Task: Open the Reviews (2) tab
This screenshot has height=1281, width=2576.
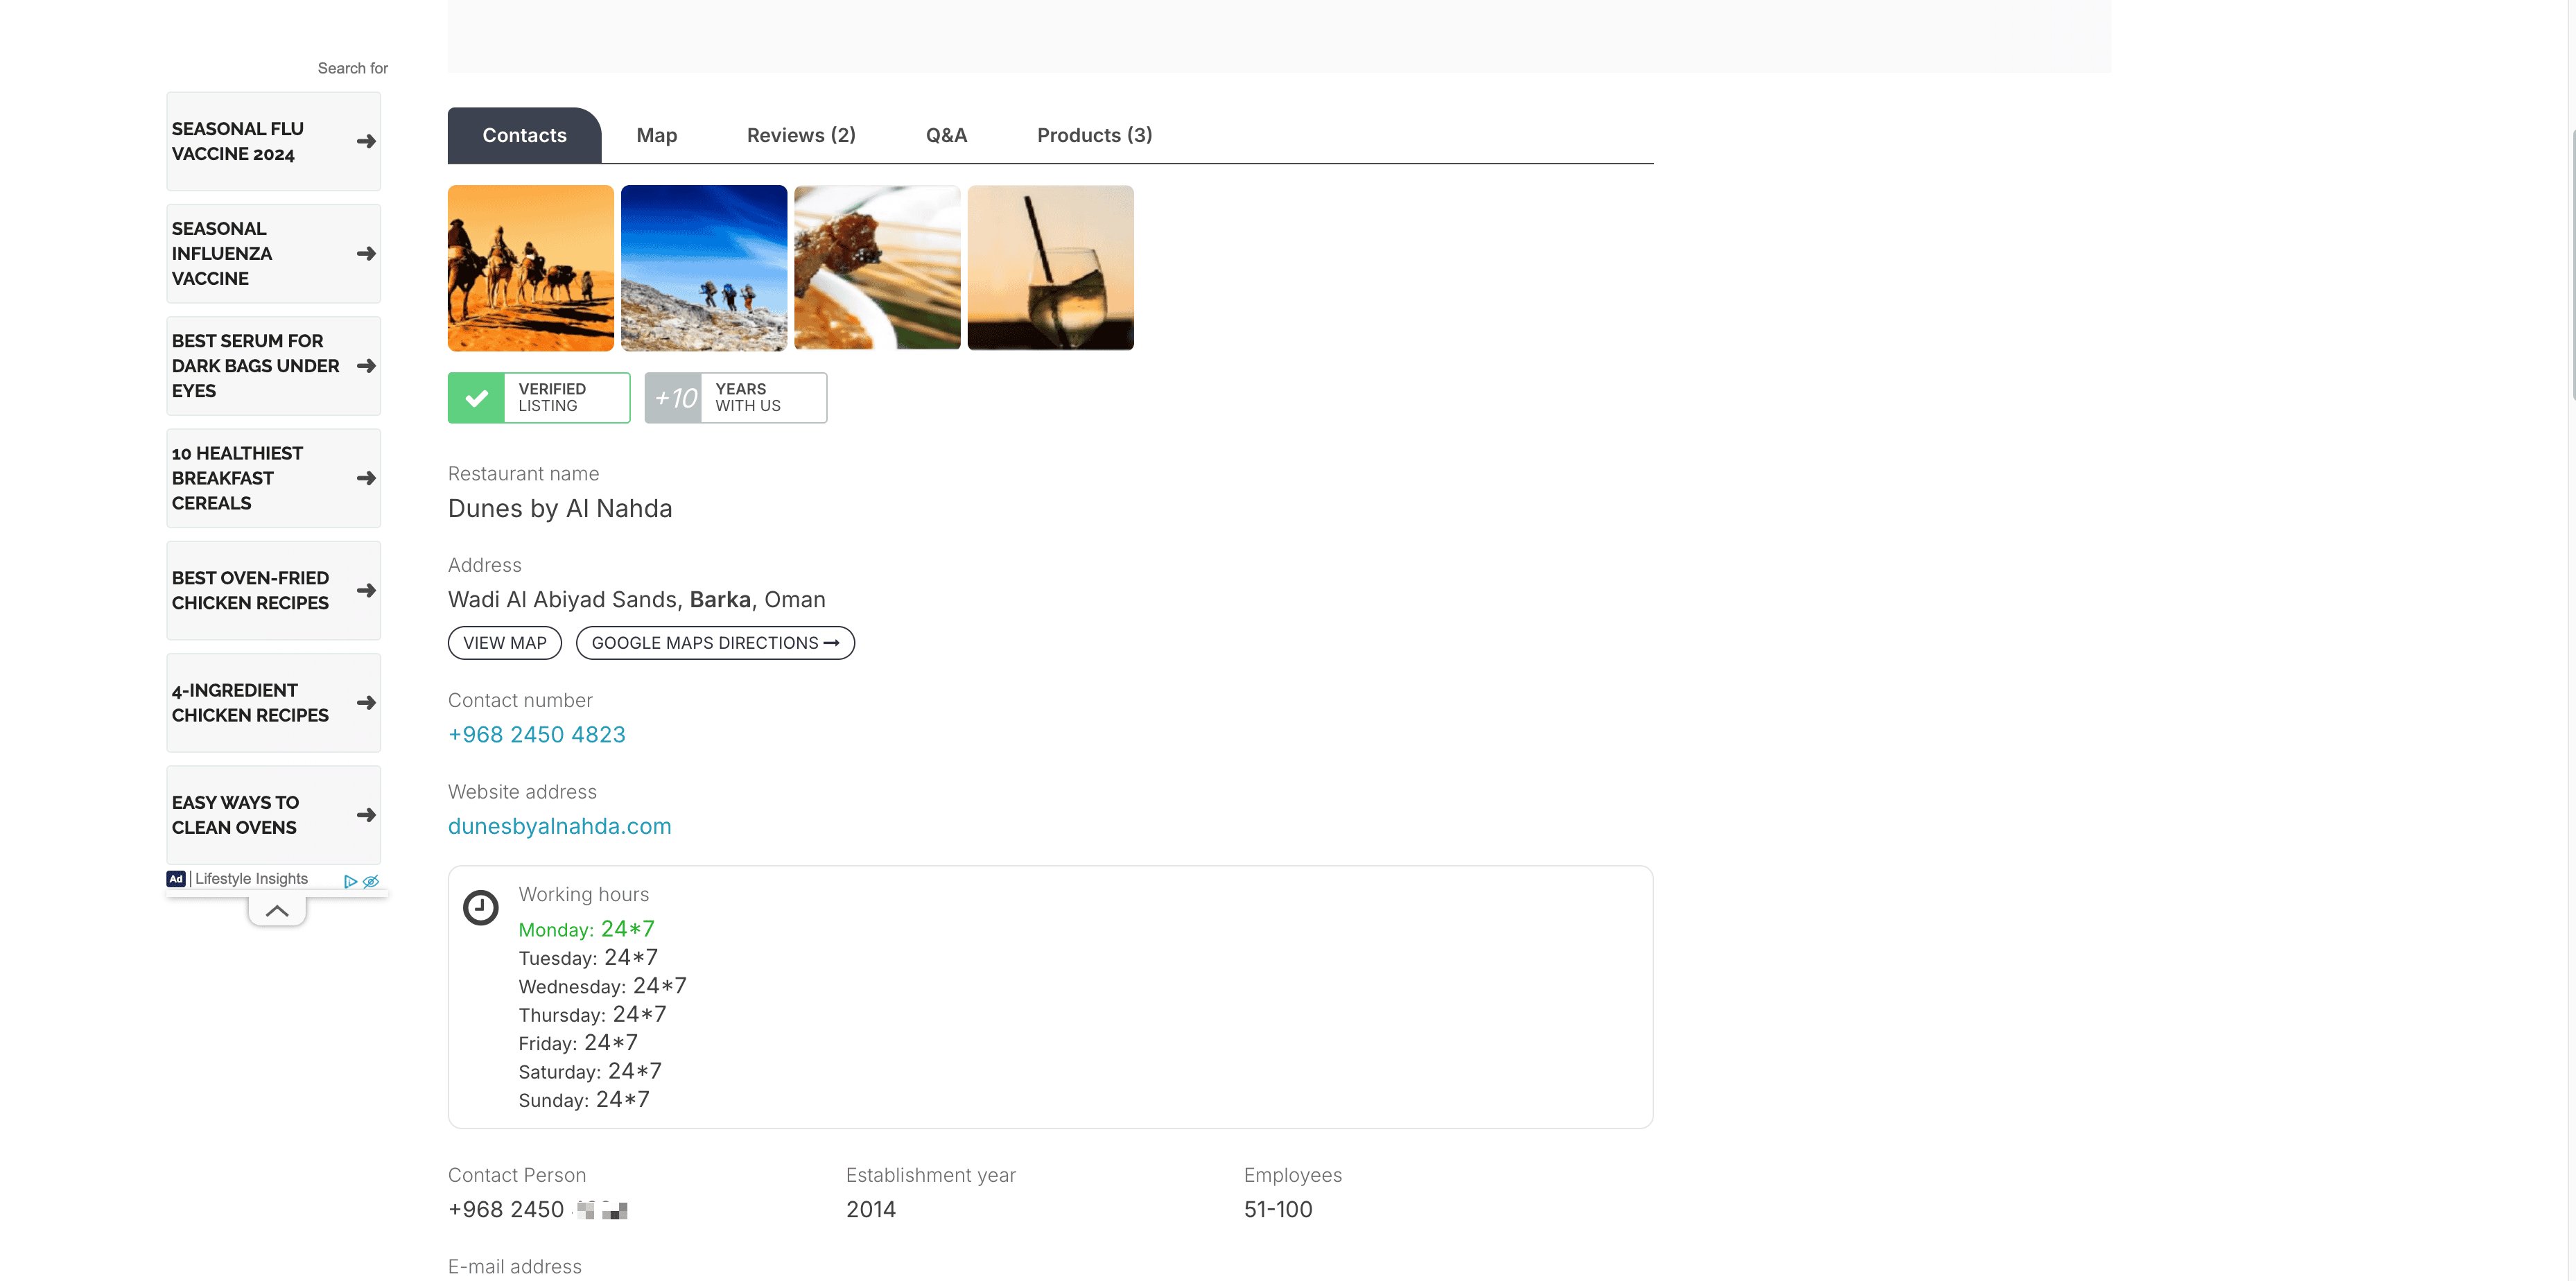Action: 801,135
